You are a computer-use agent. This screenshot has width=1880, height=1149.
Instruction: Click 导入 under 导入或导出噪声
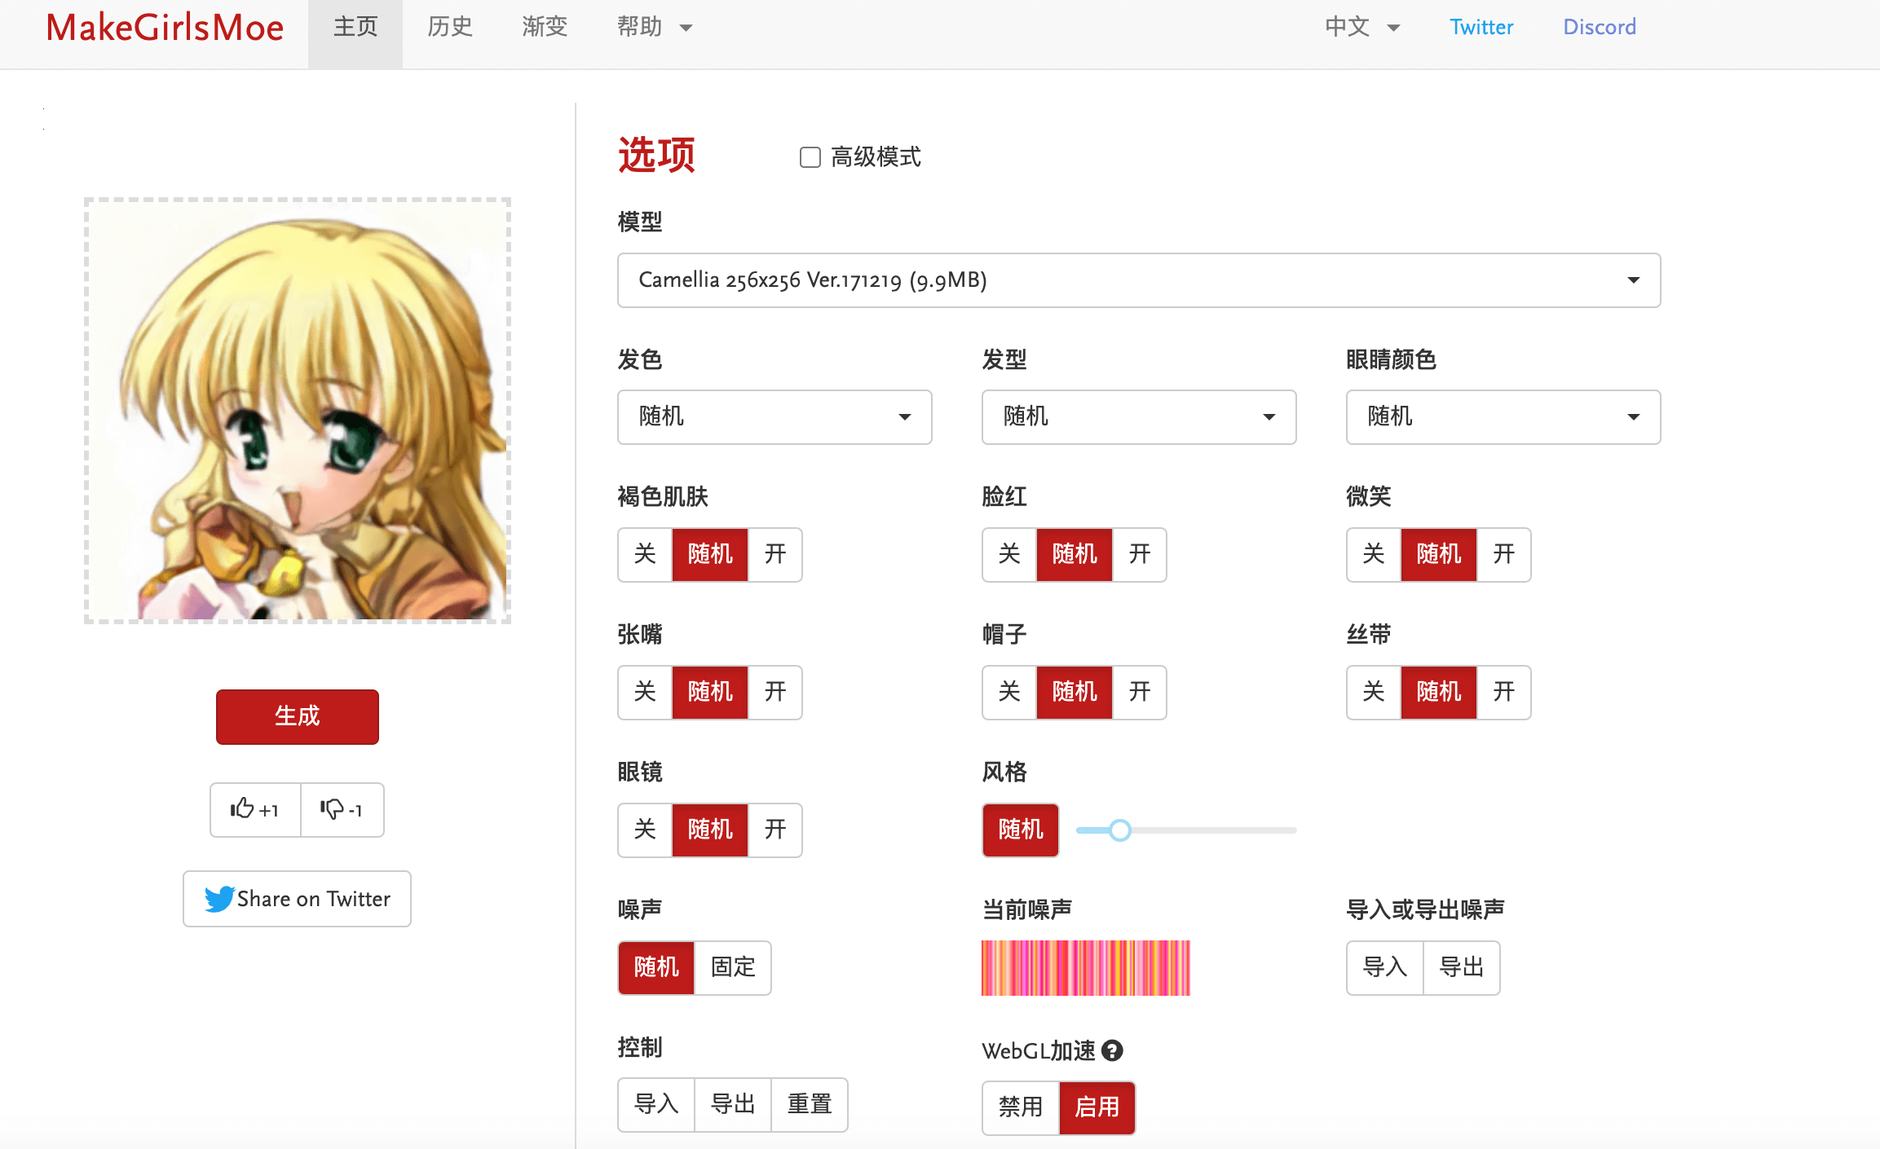coord(1385,968)
